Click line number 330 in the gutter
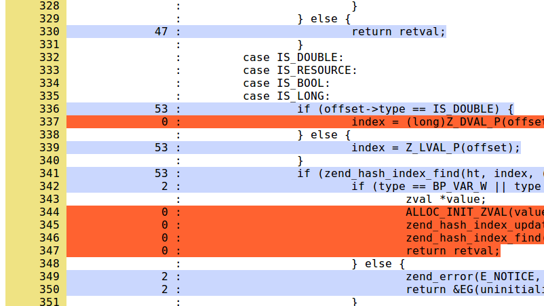The width and height of the screenshot is (544, 306). click(49, 31)
